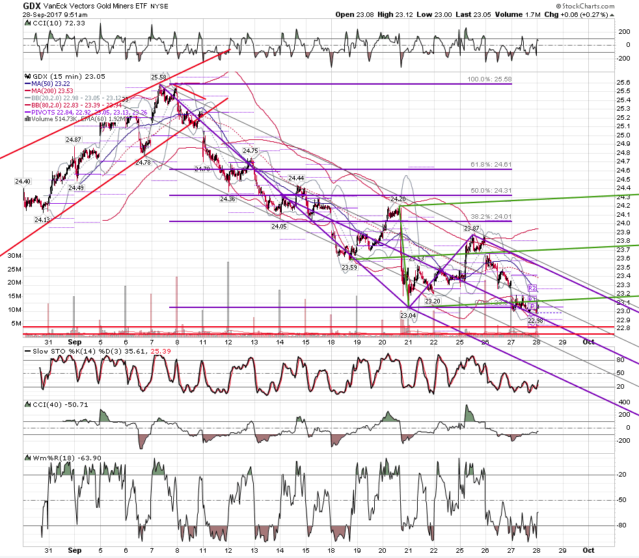
Task: Click the VanEck Vectors Gold Miners ETF name
Action: click(96, 6)
